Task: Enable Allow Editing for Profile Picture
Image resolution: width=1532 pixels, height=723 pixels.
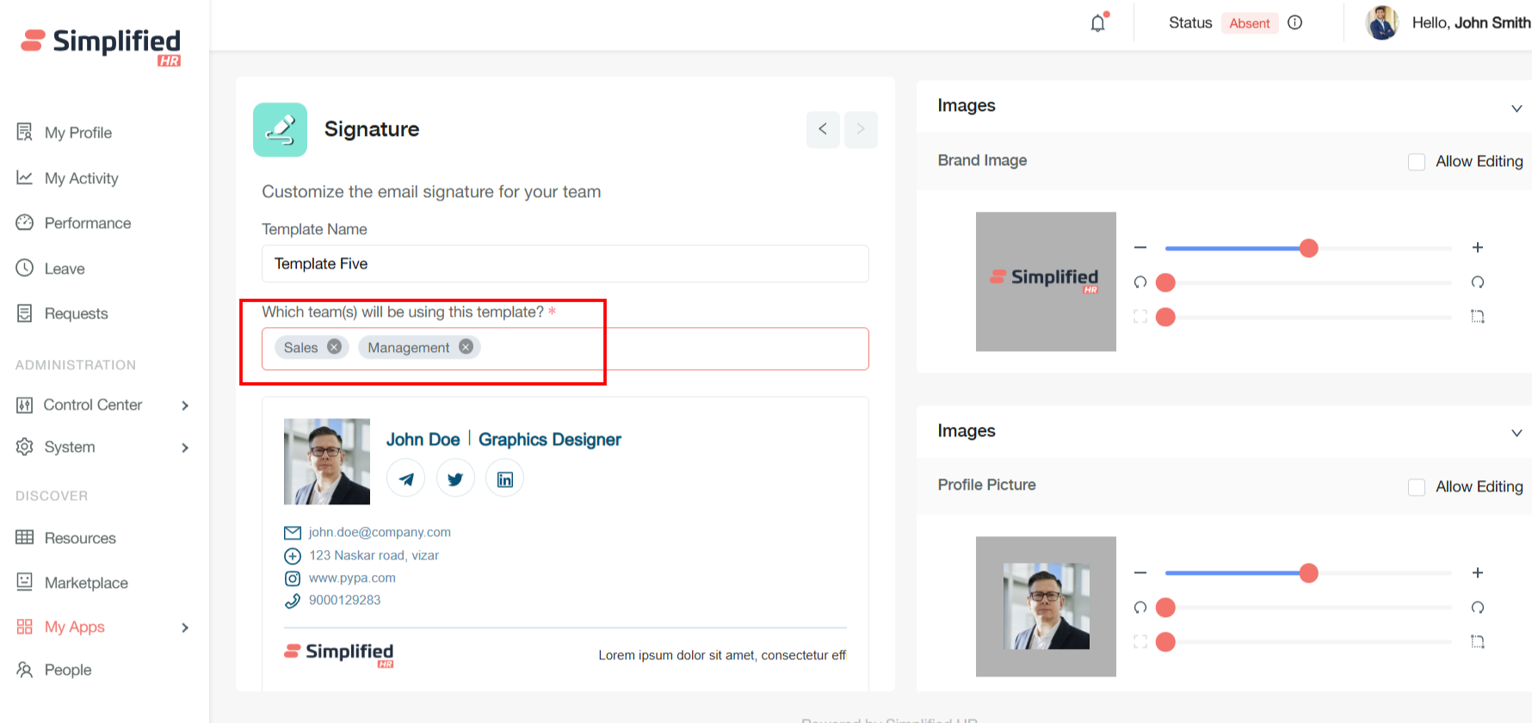Action: (1417, 487)
